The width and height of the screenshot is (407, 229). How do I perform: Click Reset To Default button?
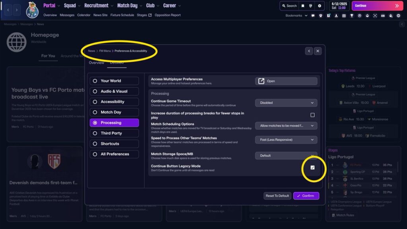(277, 196)
